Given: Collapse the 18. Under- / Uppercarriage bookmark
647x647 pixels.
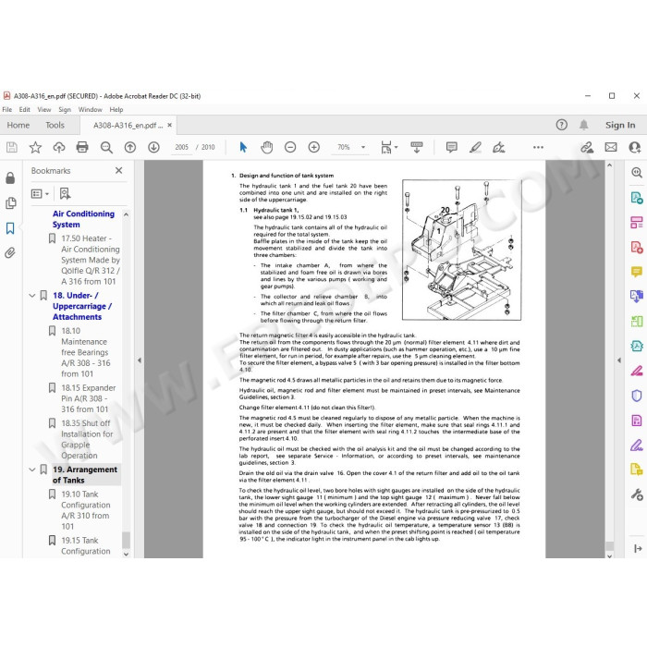Looking at the screenshot, I should (31, 296).
